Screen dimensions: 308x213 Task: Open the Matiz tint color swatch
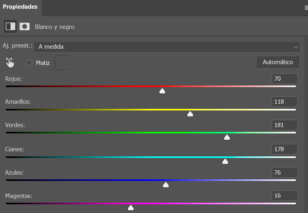point(61,63)
